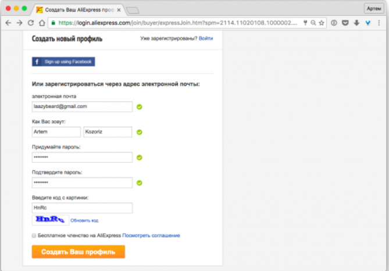This screenshot has height=271, width=389.
Task: Check the Бесплатное членство на AliExpress checkbox
Action: pyautogui.click(x=34, y=236)
